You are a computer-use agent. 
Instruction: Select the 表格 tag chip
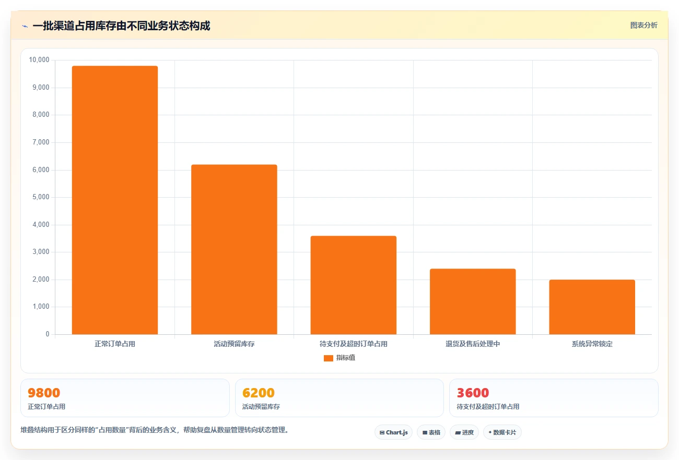tap(431, 432)
